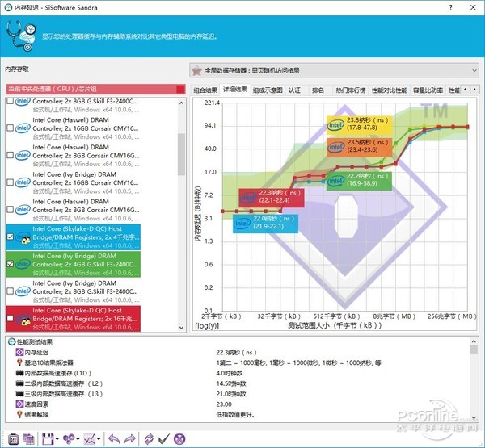
Task: Open the dropdown arrow next to the gears icon
Action: pyautogui.click(x=78, y=439)
